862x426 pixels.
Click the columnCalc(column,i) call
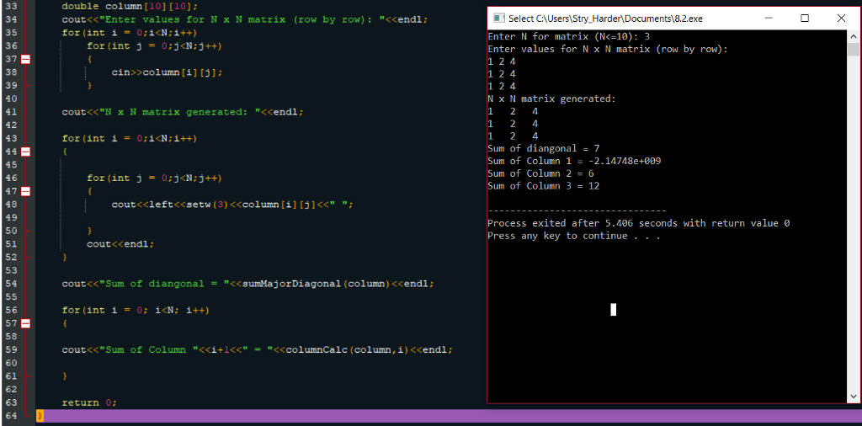(x=348, y=349)
